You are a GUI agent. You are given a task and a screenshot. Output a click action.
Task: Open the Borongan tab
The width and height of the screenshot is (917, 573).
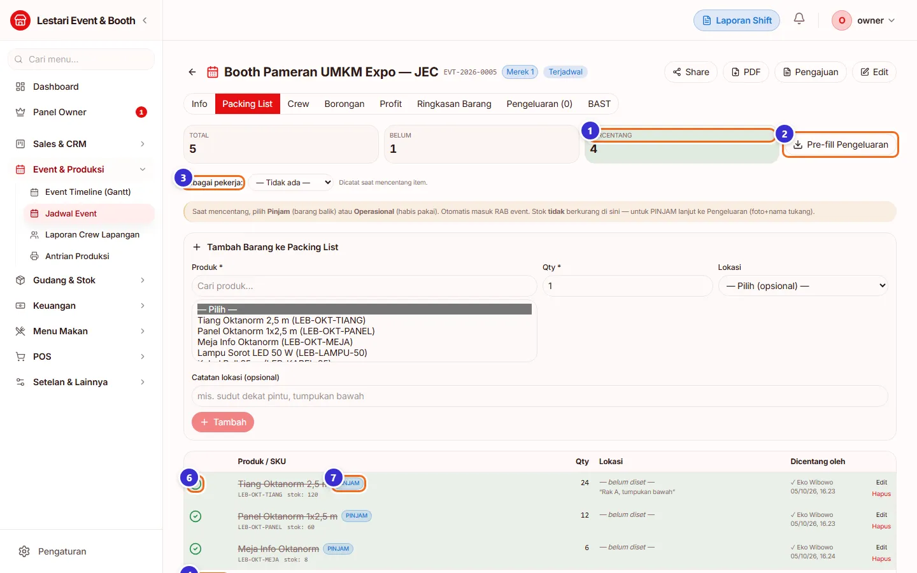(345, 104)
